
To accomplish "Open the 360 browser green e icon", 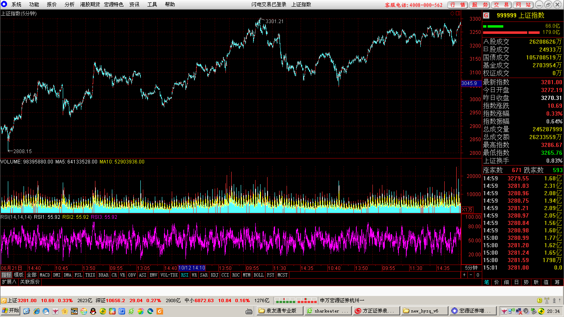I will 131,311.
